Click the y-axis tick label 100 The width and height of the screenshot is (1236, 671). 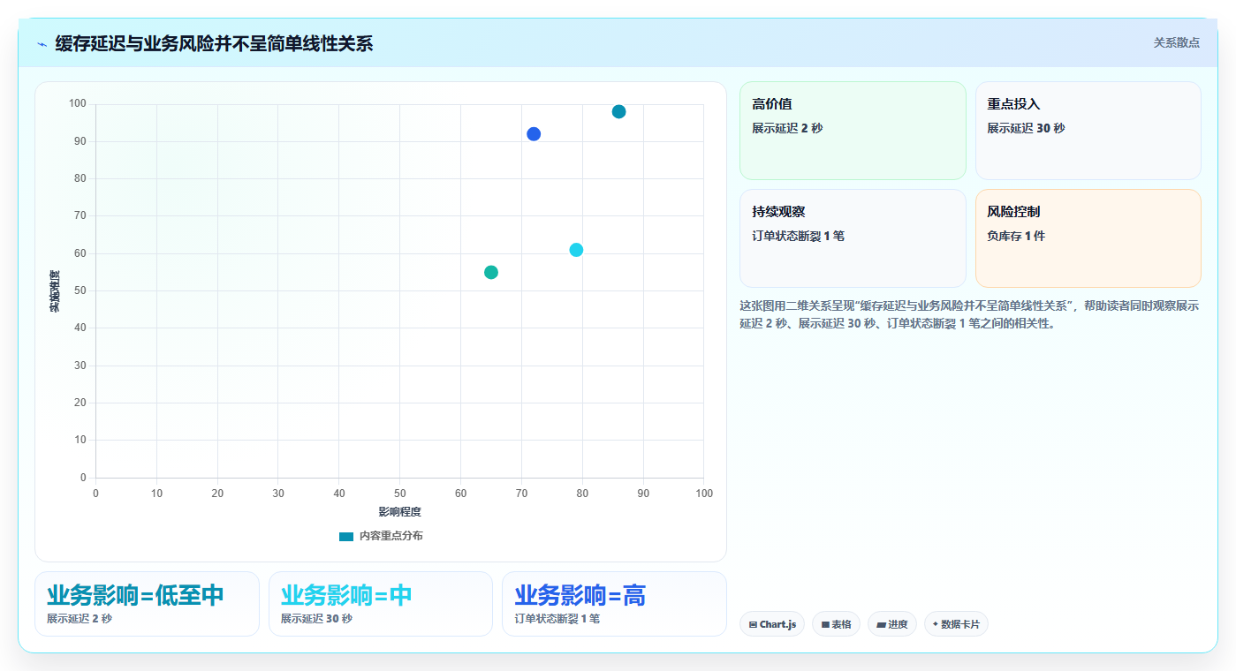tap(78, 104)
